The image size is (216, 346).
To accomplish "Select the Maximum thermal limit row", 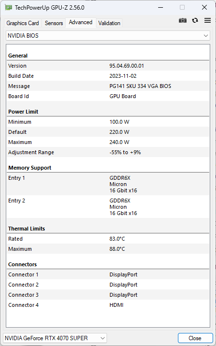I will coord(108,249).
